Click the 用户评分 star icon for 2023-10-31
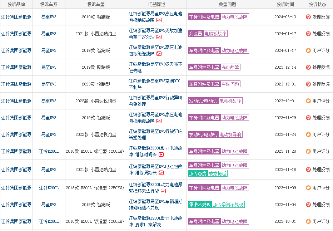This screenshot has height=231, width=333. pyautogui.click(x=308, y=221)
